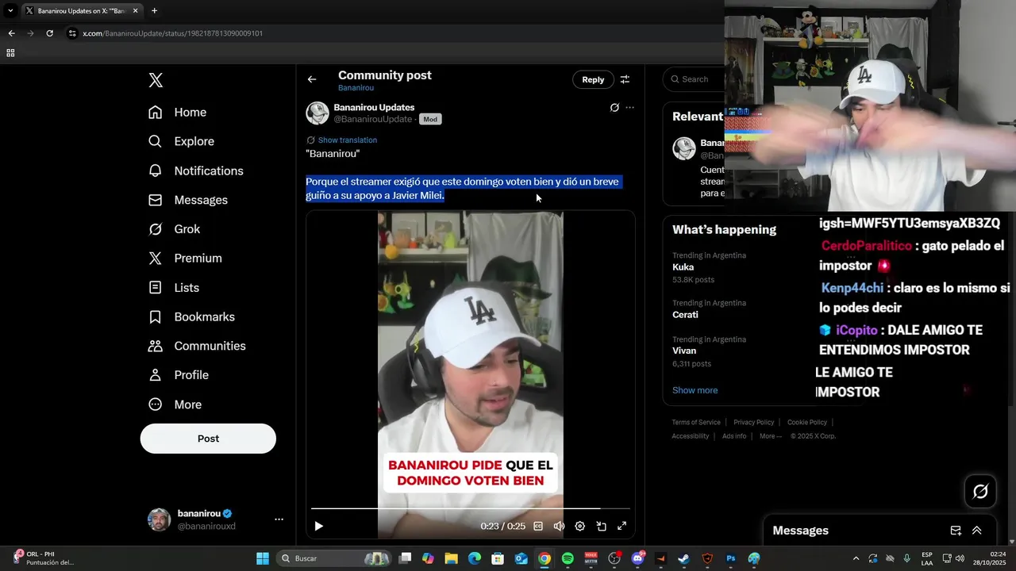
Task: Open the browser apps grid icon
Action: click(10, 53)
